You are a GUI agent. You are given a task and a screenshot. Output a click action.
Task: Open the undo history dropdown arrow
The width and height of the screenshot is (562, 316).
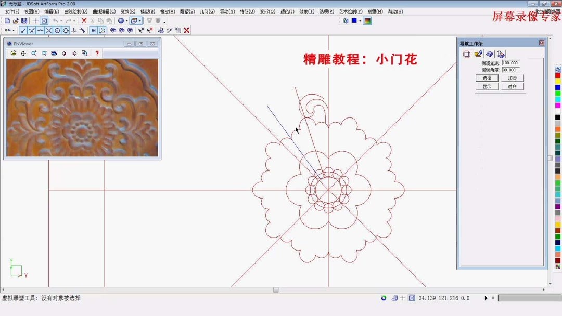point(61,21)
